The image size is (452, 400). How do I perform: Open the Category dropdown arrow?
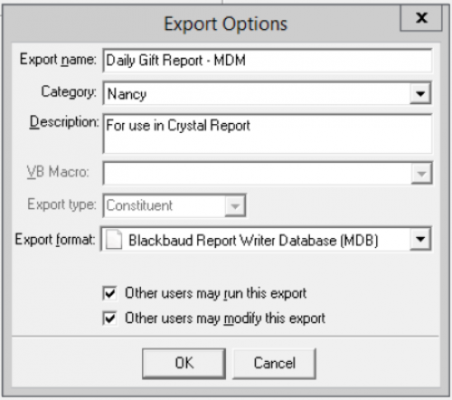pos(420,93)
